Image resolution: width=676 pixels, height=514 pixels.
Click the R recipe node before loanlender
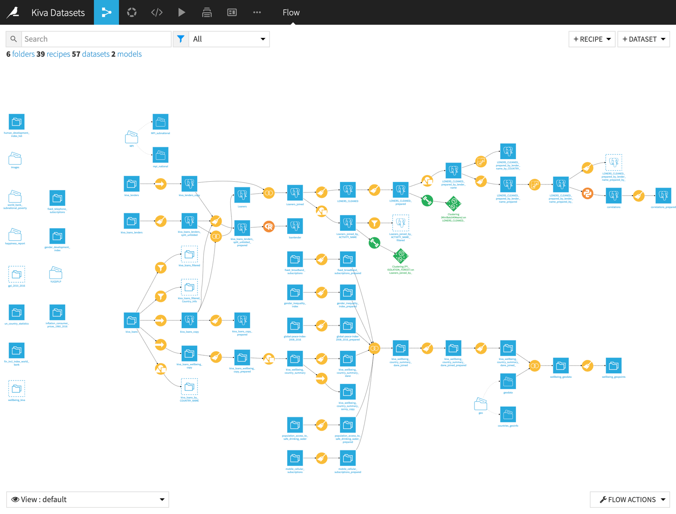pos(269,226)
